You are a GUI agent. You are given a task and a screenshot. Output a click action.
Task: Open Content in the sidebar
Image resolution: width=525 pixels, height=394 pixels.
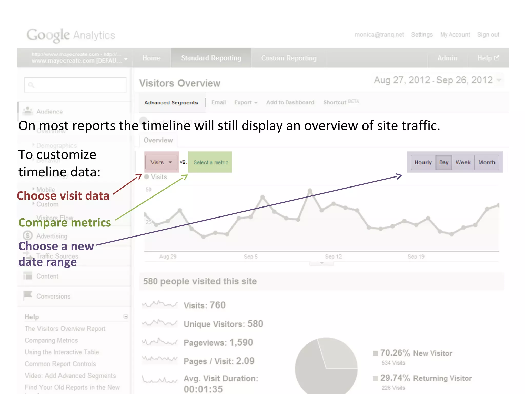47,276
